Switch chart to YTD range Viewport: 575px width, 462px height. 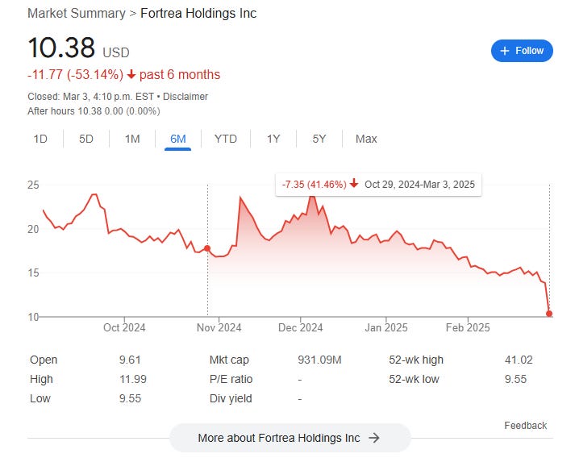point(226,139)
